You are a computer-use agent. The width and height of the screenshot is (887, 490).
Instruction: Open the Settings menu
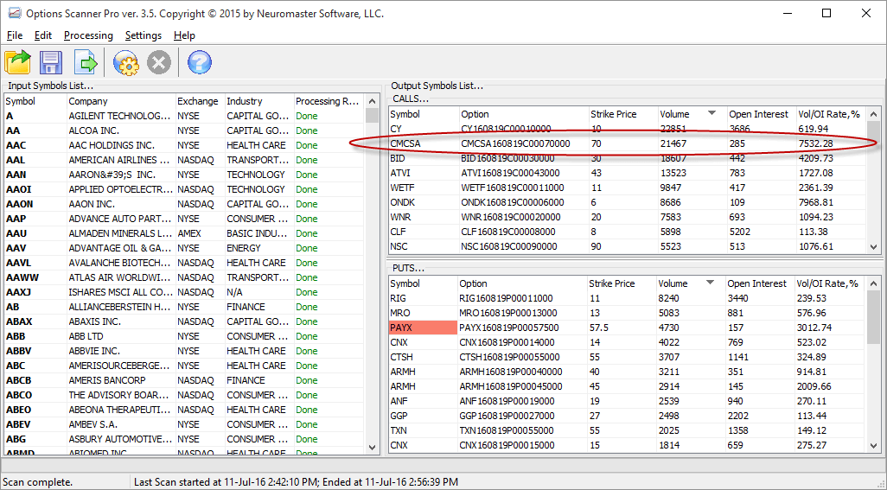144,35
